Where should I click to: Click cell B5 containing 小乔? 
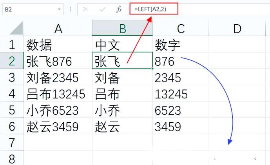122,109
